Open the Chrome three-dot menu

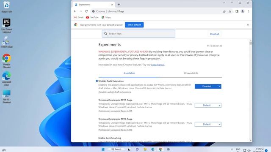[x=248, y=11]
